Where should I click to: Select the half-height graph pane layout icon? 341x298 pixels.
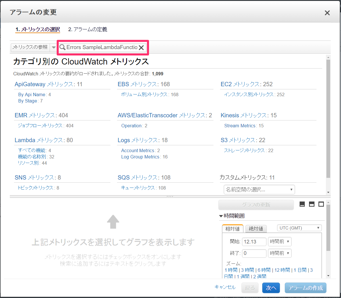click(x=312, y=204)
